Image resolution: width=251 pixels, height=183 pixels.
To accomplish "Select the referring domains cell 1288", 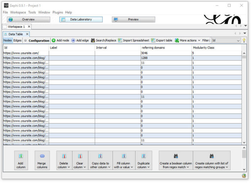I will click(166, 58).
